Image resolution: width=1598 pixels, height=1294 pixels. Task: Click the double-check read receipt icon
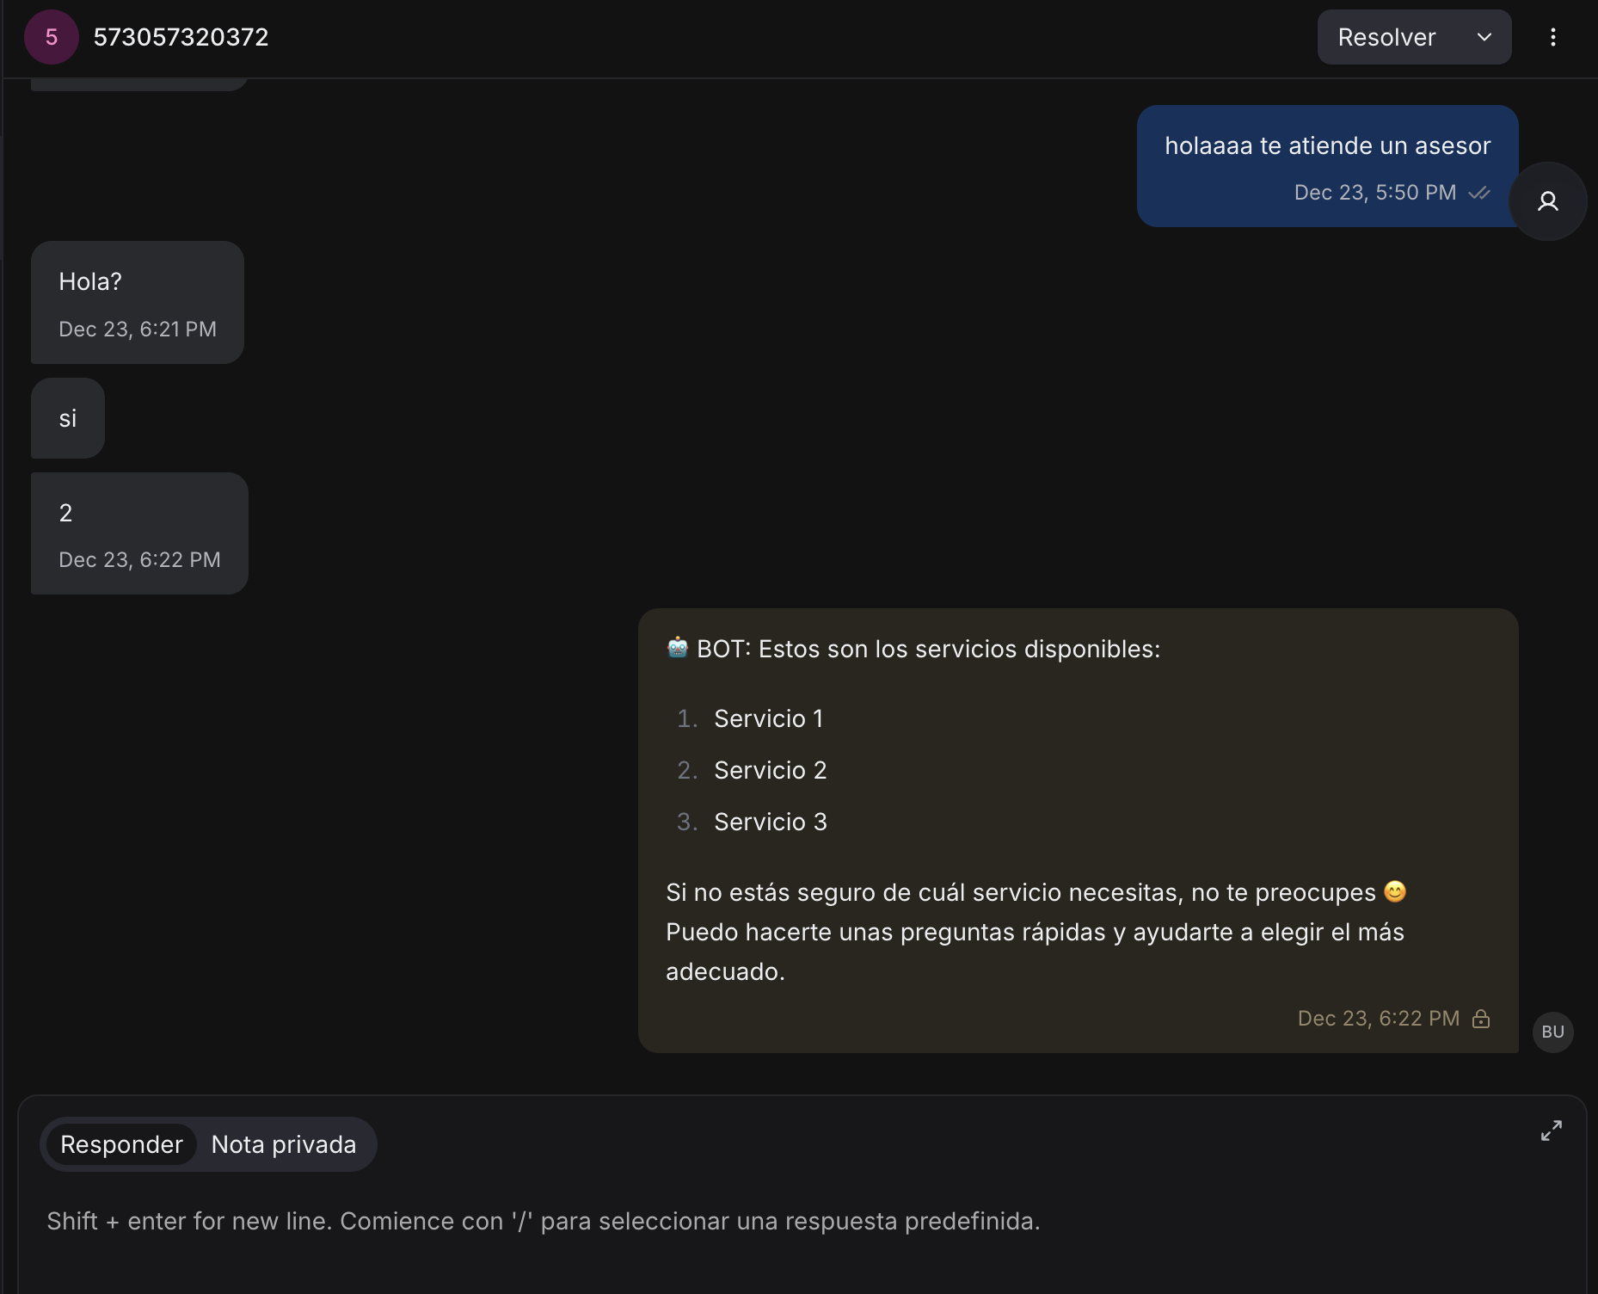(1478, 193)
